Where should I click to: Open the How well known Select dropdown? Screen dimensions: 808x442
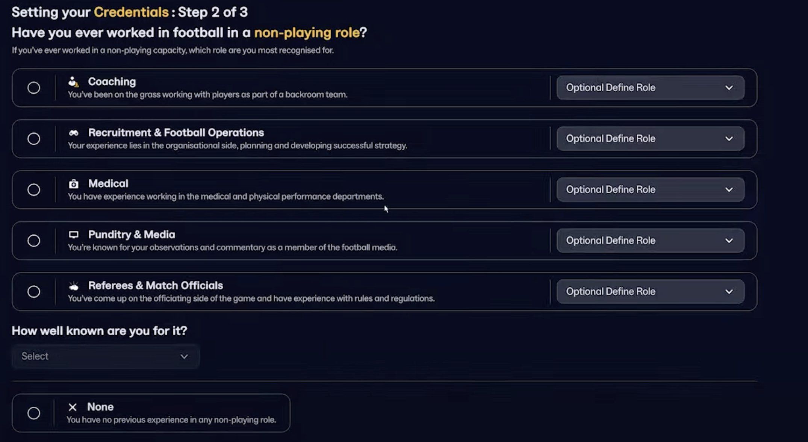(x=105, y=356)
